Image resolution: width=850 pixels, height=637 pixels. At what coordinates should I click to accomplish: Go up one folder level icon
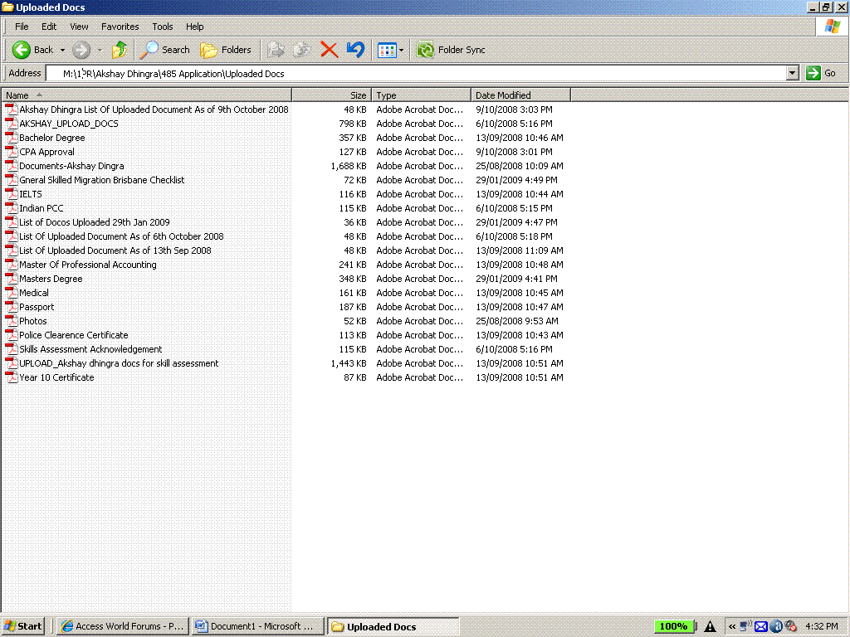coord(120,50)
